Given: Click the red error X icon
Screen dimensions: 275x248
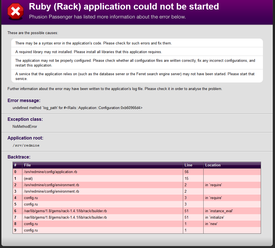Looking at the screenshot, I should (15, 11).
